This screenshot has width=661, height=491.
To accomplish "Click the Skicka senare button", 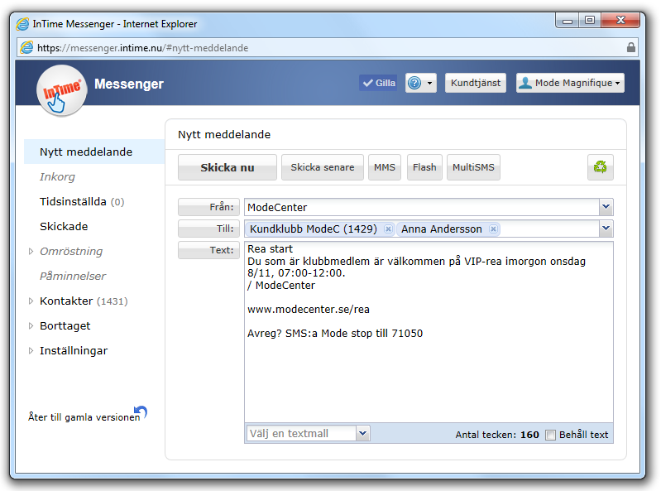I will [x=323, y=167].
